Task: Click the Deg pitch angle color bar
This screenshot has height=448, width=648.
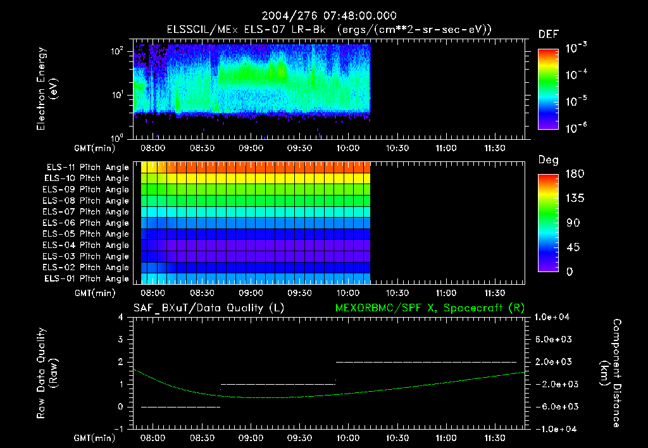Action: pos(548,223)
